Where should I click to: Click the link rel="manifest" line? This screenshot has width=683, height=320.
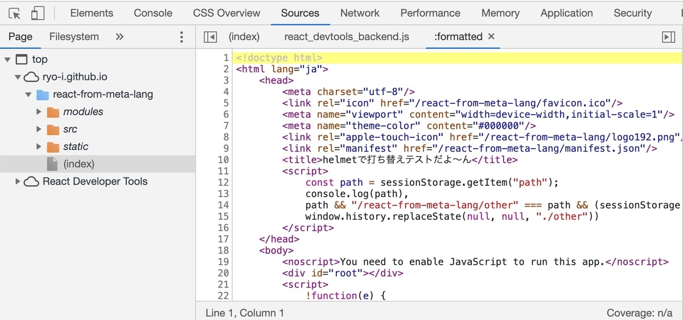coord(470,149)
